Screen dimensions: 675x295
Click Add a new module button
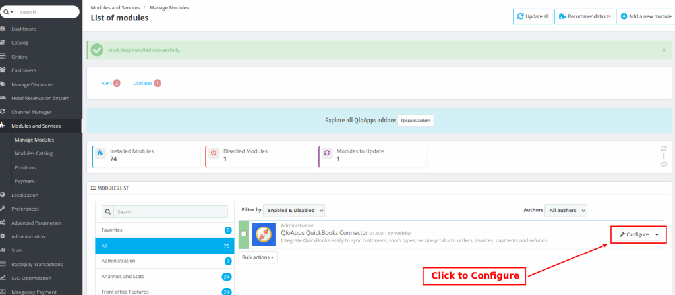[x=646, y=16]
